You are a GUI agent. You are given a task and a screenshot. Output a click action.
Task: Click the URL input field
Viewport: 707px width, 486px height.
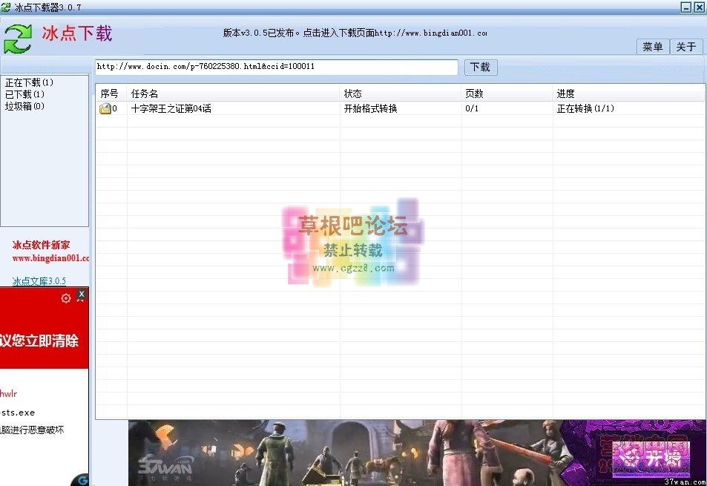(276, 67)
